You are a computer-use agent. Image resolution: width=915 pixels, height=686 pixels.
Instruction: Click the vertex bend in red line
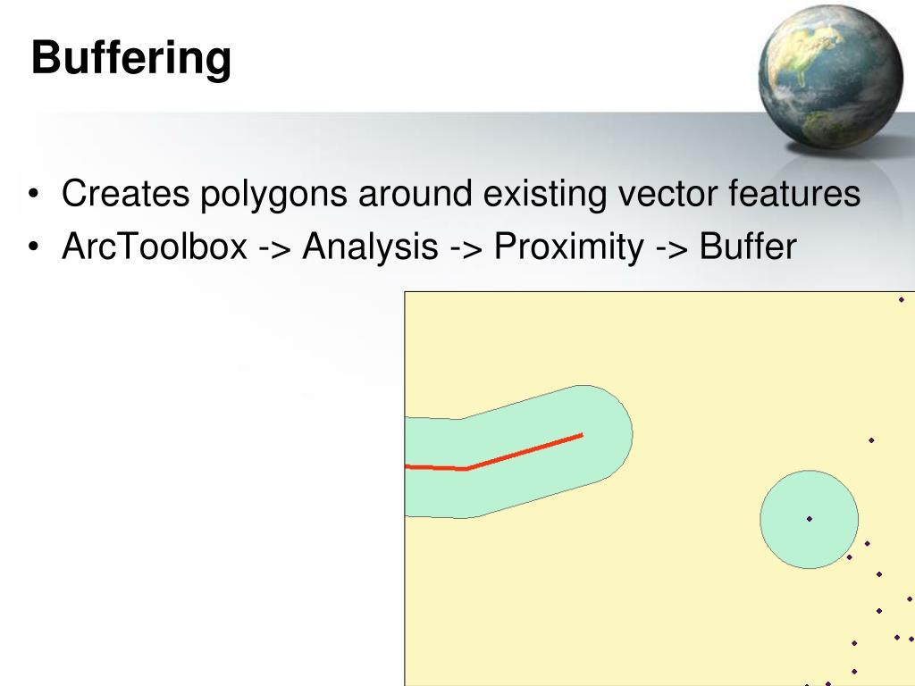(x=466, y=469)
